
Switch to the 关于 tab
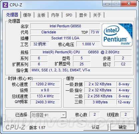click(x=97, y=15)
